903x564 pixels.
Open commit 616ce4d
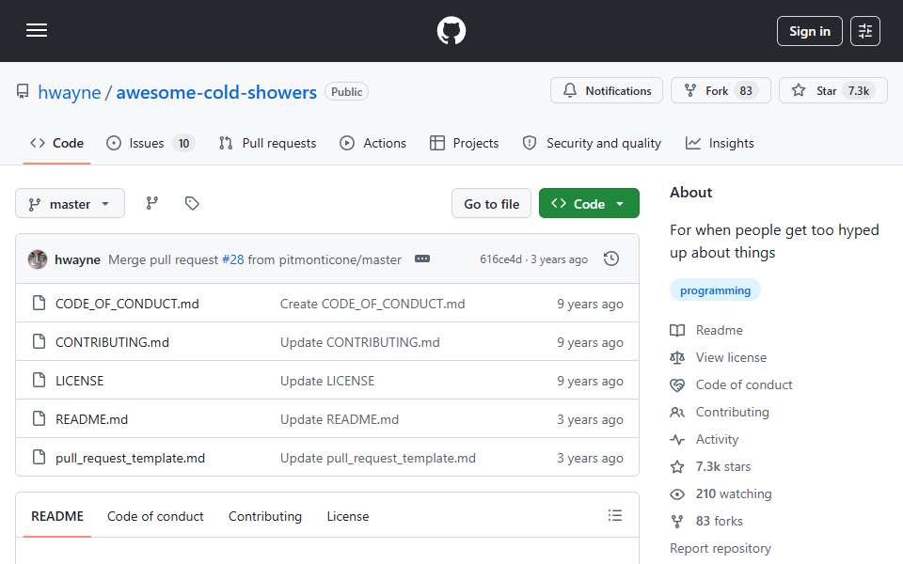click(x=500, y=259)
